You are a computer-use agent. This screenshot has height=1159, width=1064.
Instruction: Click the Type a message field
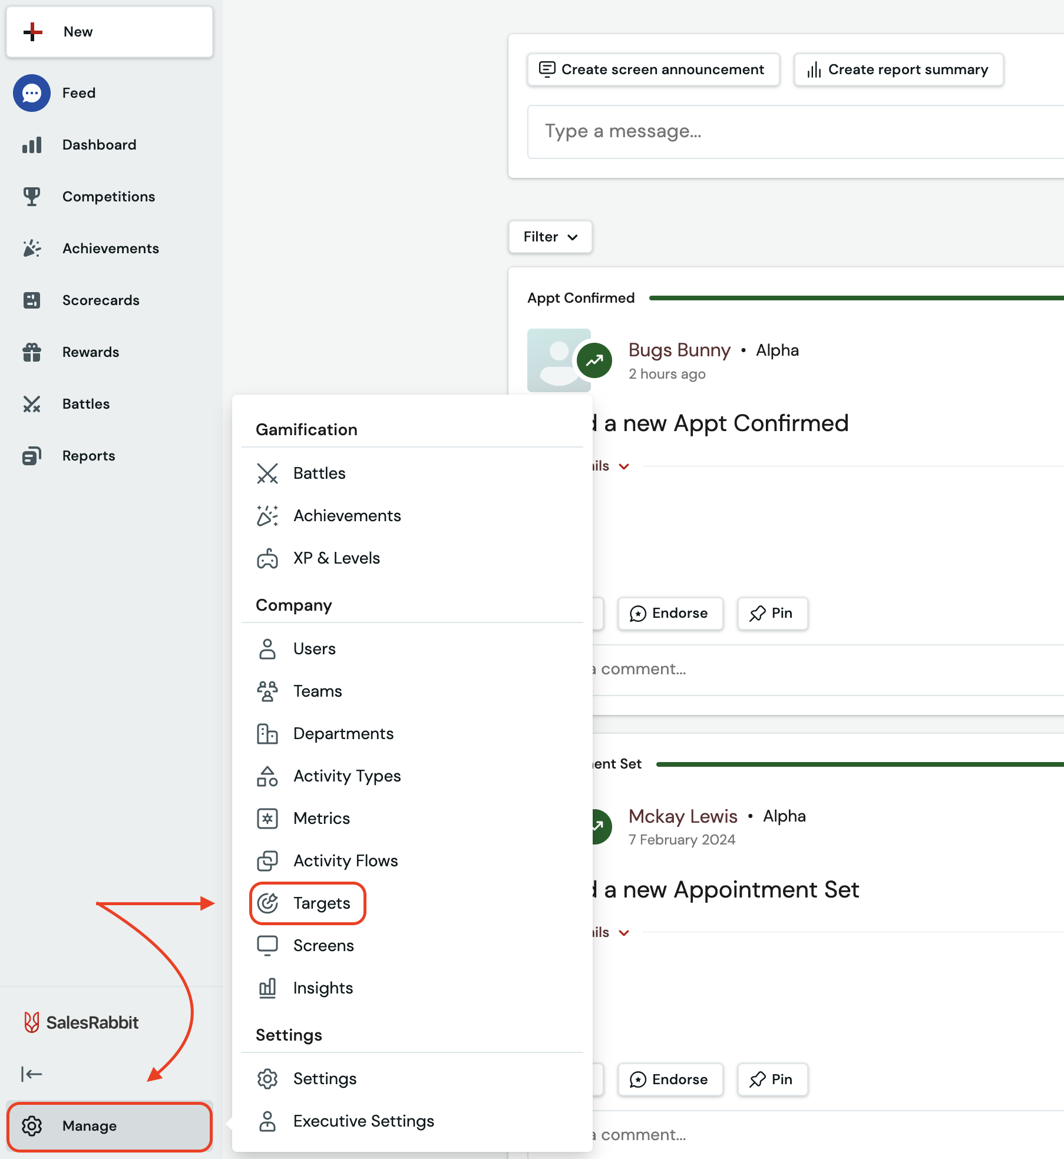click(x=795, y=132)
